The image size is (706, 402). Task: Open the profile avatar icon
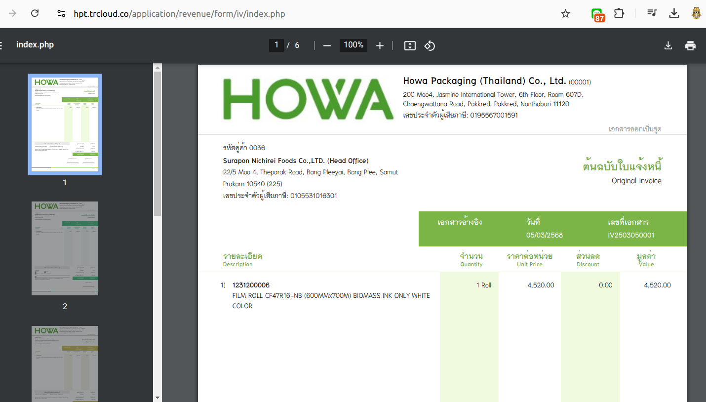tap(697, 13)
